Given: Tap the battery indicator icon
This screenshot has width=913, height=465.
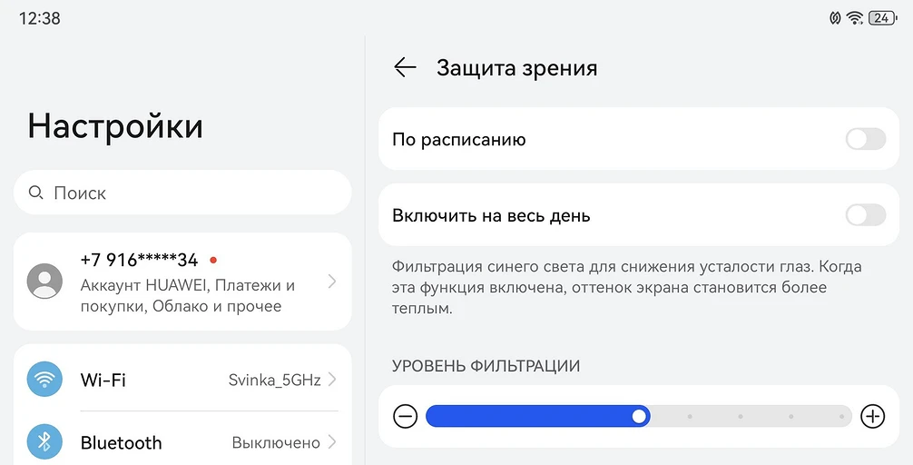Looking at the screenshot, I should tap(882, 18).
